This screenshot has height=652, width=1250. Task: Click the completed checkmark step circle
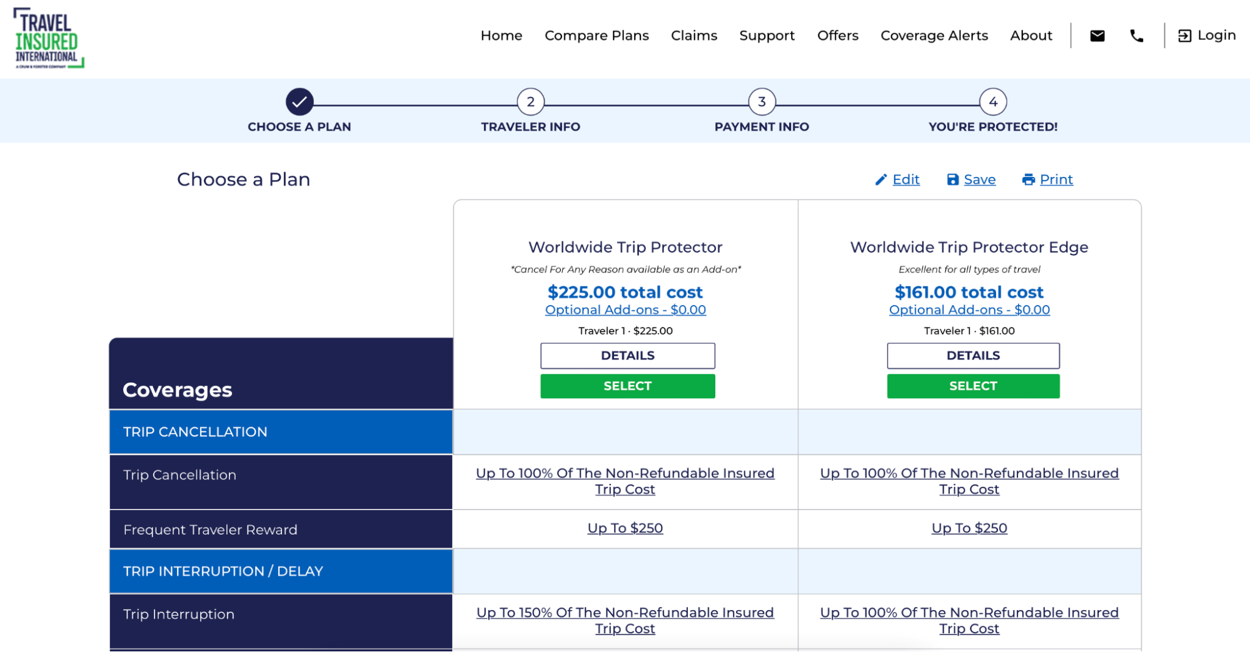coord(300,102)
